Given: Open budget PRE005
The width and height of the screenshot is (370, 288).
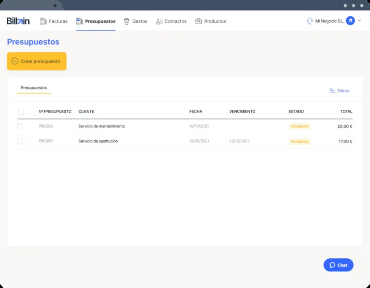Looking at the screenshot, I should click(x=45, y=141).
